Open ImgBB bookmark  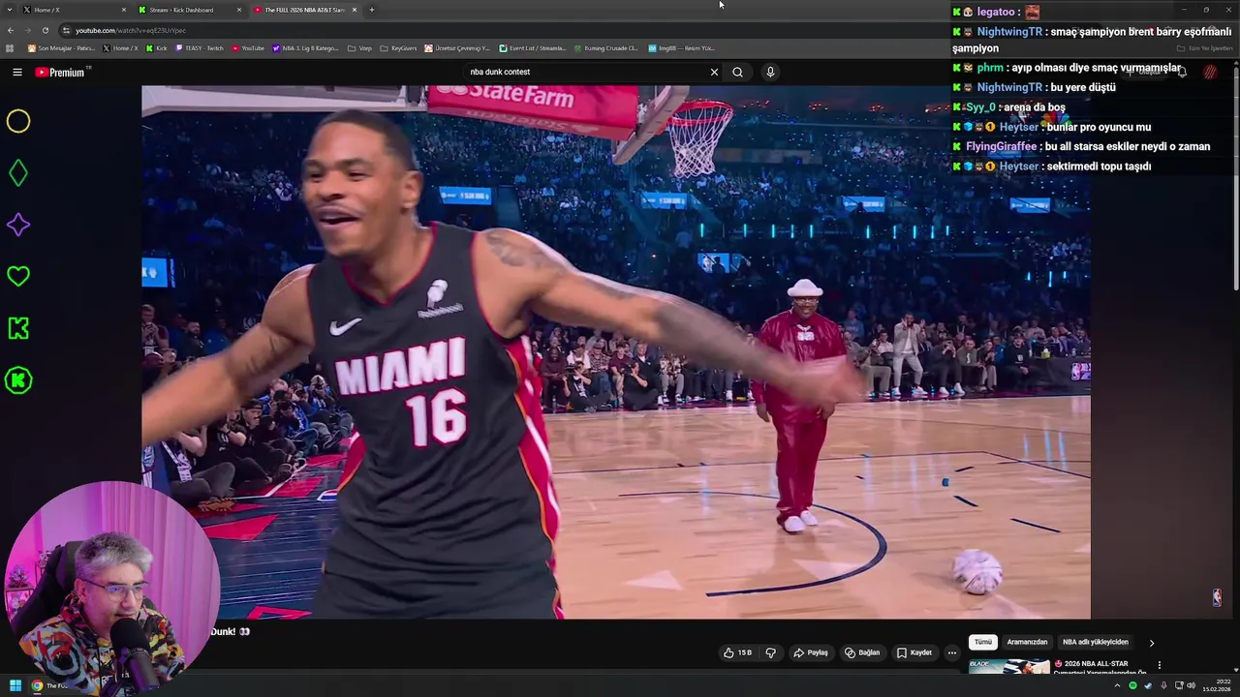click(681, 47)
